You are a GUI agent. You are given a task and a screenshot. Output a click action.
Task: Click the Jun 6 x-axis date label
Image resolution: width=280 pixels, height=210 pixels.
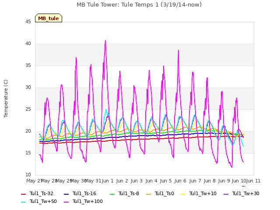click(x=180, y=181)
